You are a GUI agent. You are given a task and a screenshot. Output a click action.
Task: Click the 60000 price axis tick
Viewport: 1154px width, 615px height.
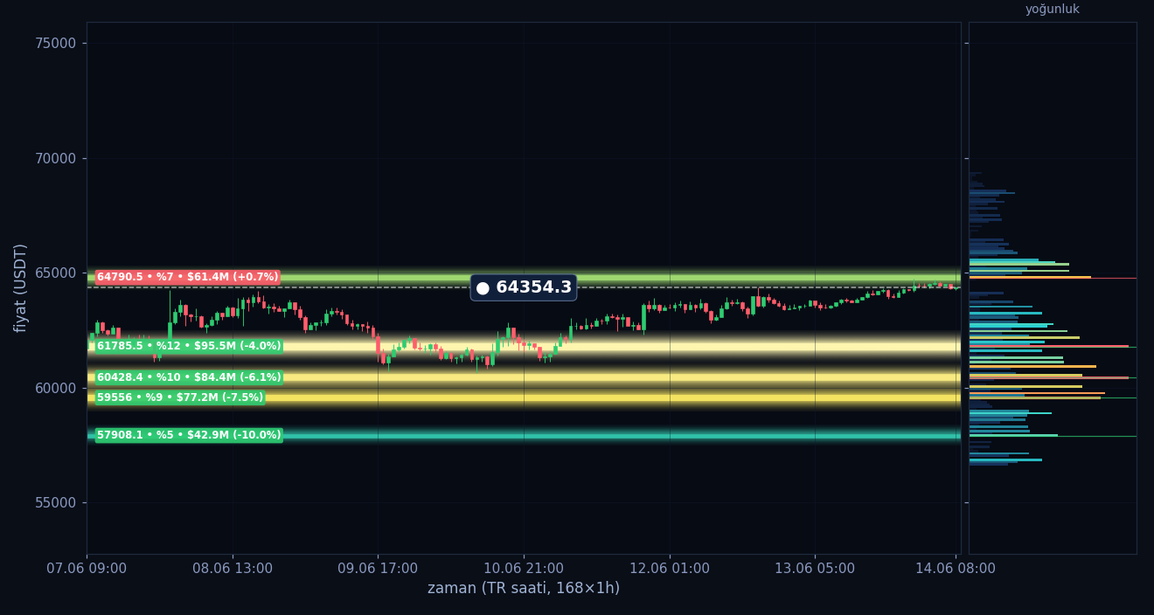pyautogui.click(x=57, y=388)
